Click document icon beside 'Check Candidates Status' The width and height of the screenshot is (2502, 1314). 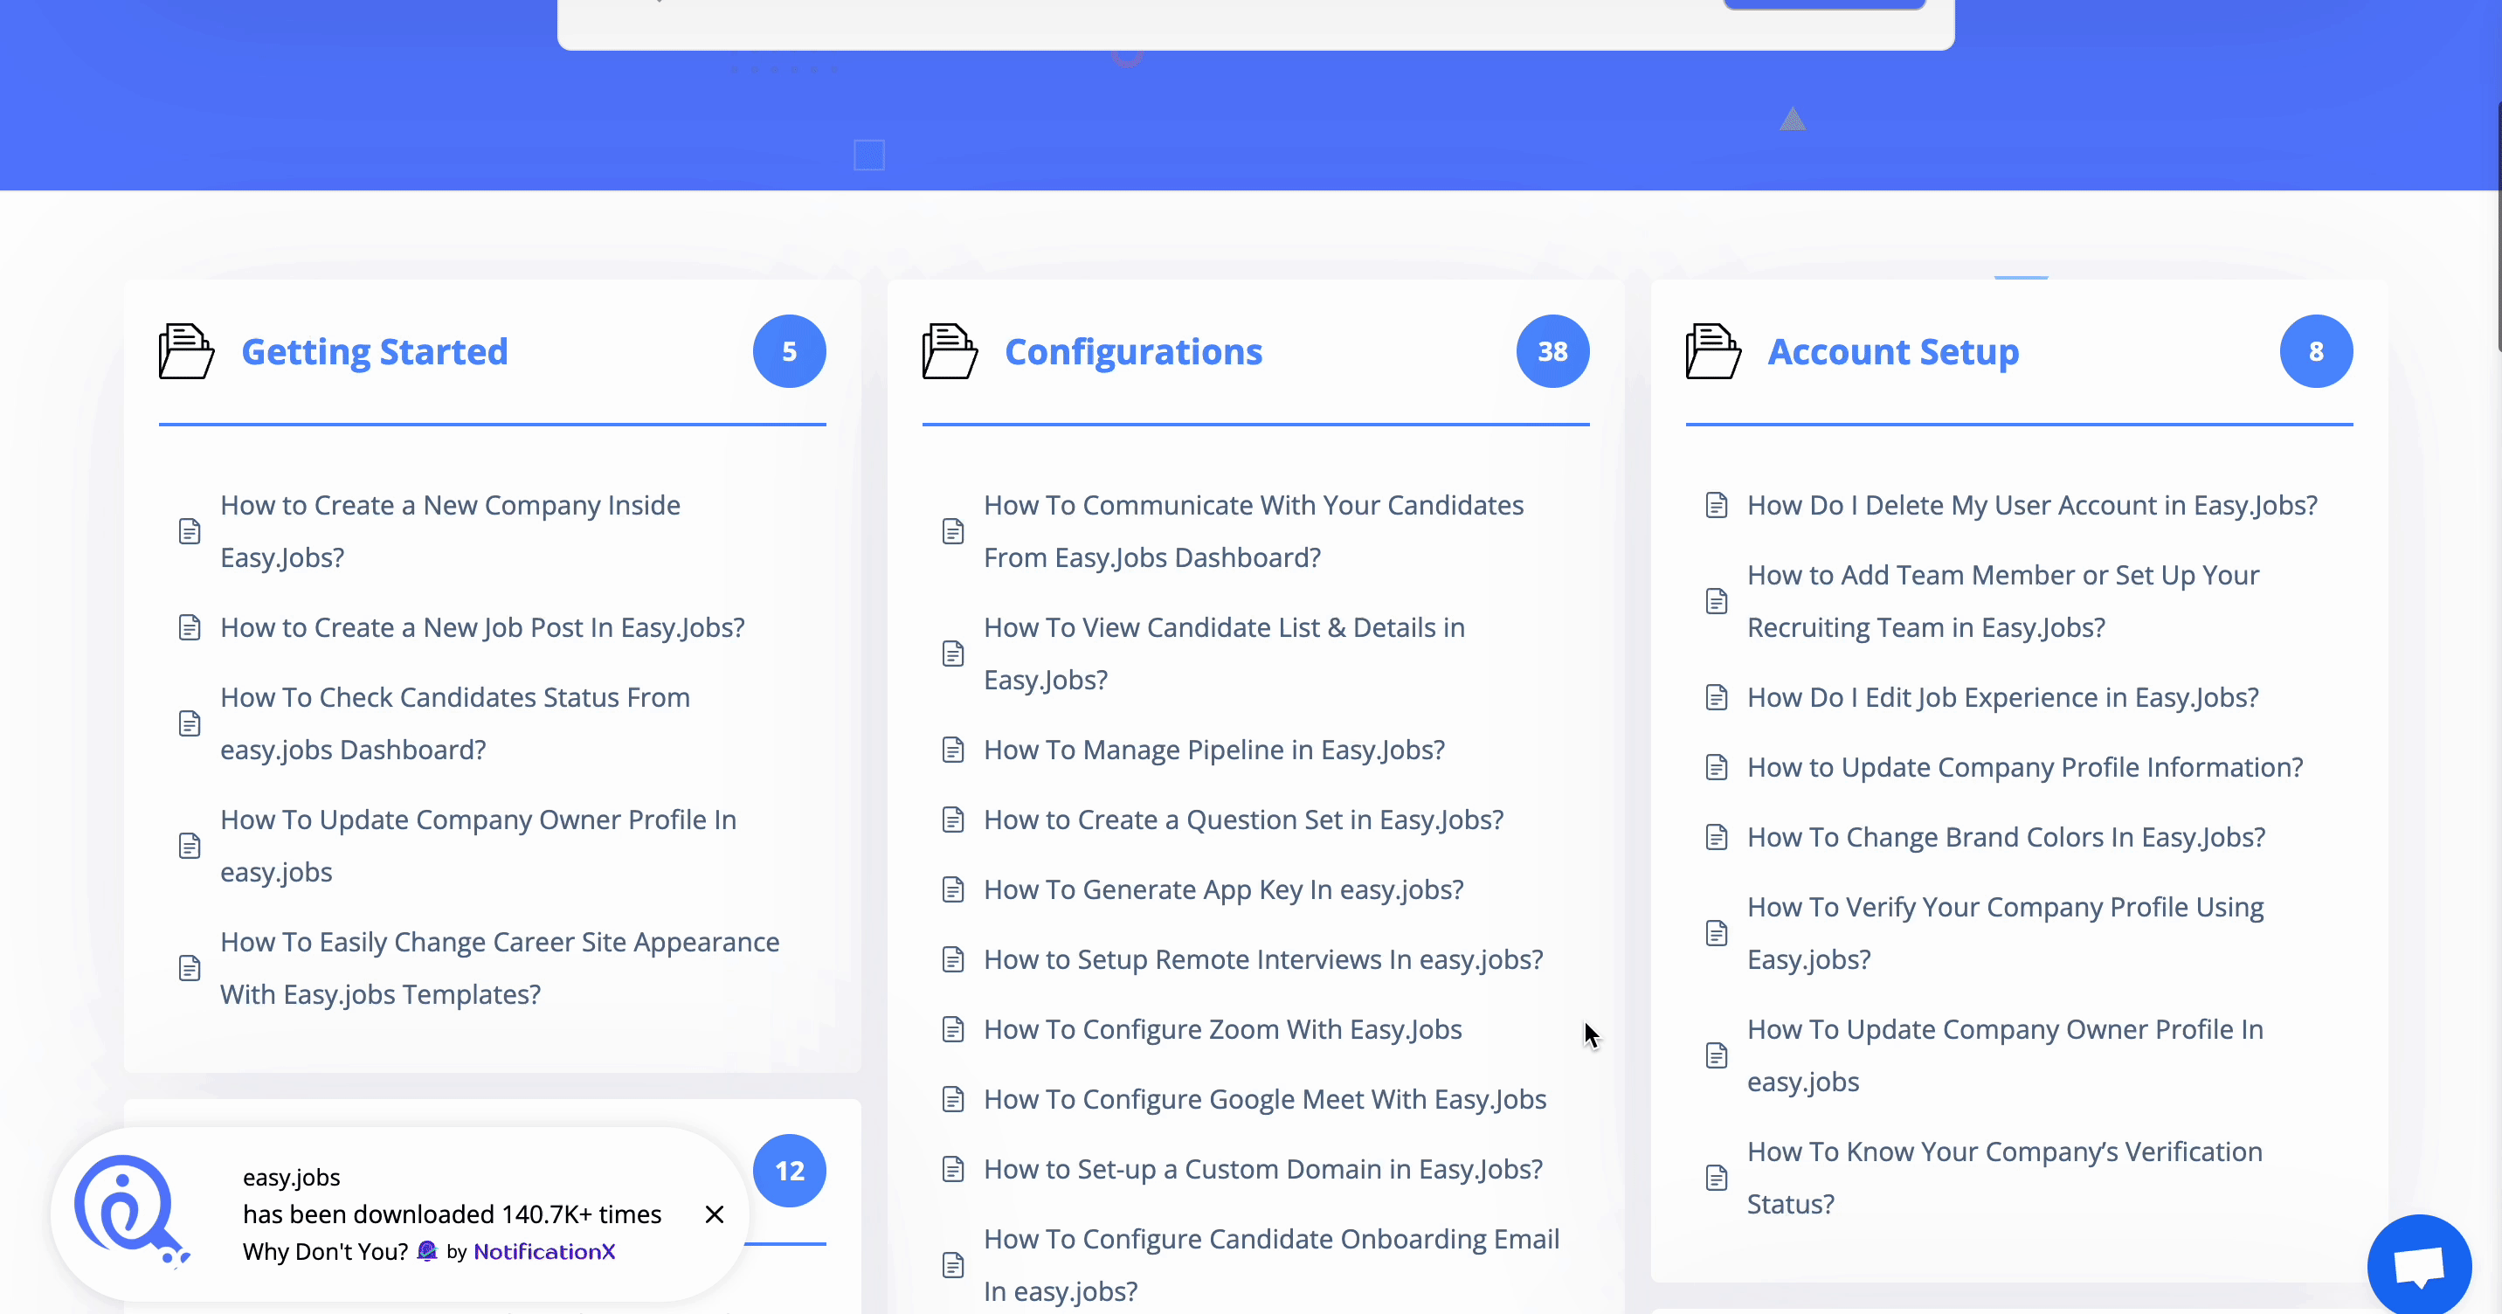click(190, 723)
